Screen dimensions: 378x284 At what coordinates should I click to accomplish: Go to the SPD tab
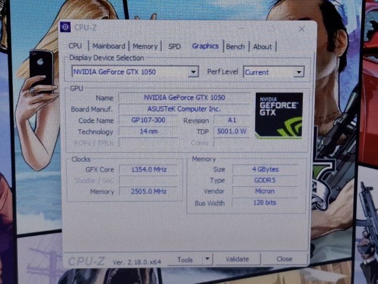pos(174,46)
